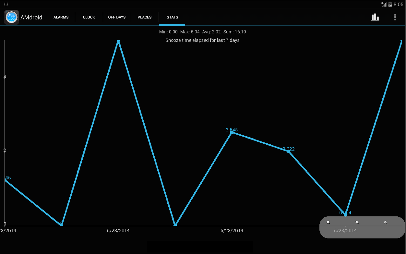Tap the reset zoom magnifier icon
406x254 pixels.
coord(386,223)
